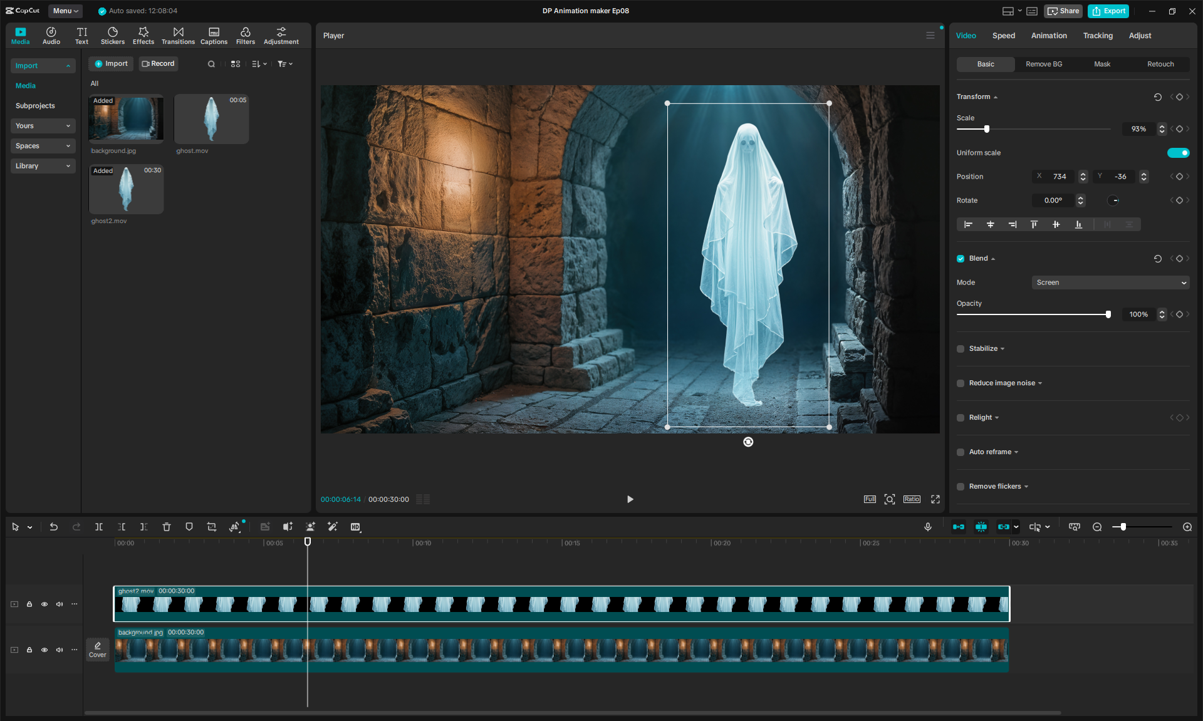The image size is (1203, 721).
Task: Hide the ghost2.mov track with eye icon
Action: 44,604
